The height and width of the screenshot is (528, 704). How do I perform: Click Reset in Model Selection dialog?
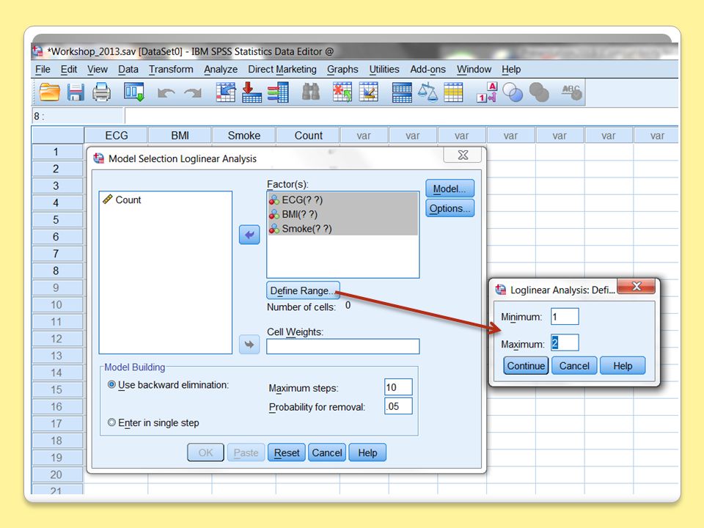click(x=287, y=452)
